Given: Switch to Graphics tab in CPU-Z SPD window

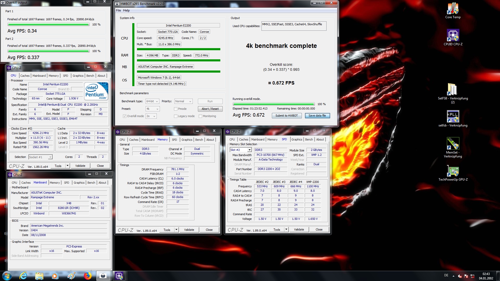Looking at the screenshot, I should pyautogui.click(x=297, y=139).
